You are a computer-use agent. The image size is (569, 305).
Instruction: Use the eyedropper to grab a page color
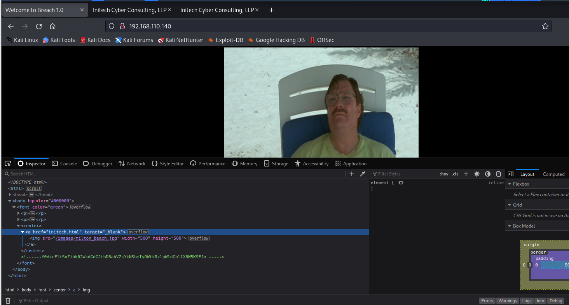coord(363,174)
